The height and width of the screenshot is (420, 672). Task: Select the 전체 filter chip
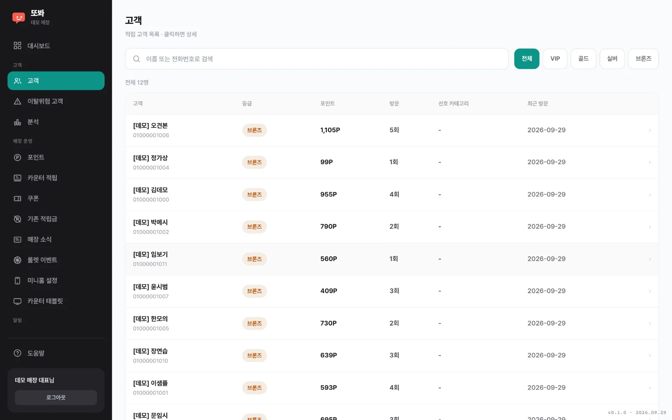(527, 59)
